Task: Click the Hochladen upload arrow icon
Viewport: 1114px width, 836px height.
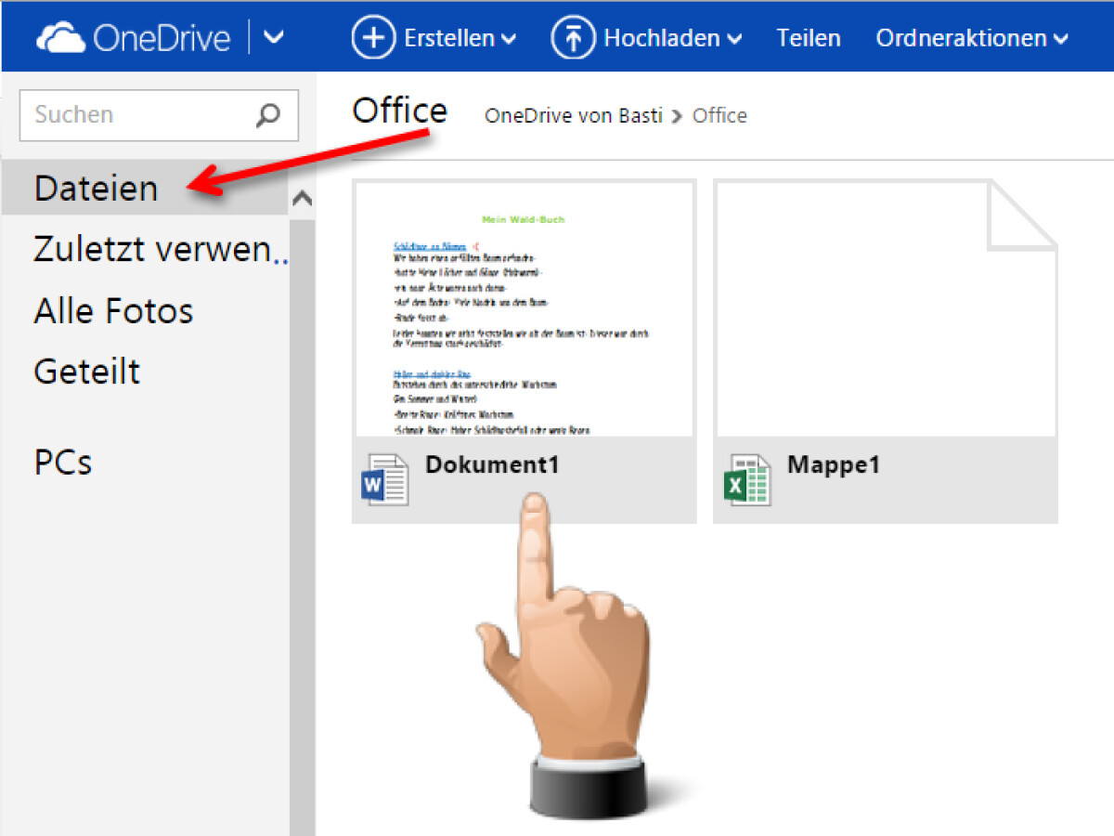Action: (574, 37)
